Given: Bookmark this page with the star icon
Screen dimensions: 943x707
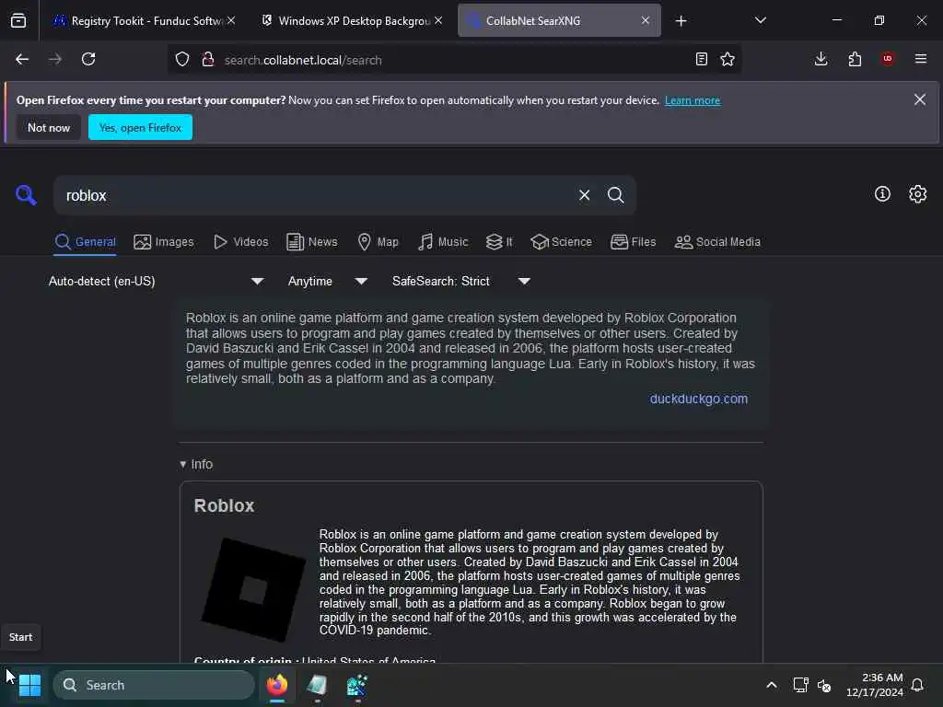Looking at the screenshot, I should coord(728,59).
